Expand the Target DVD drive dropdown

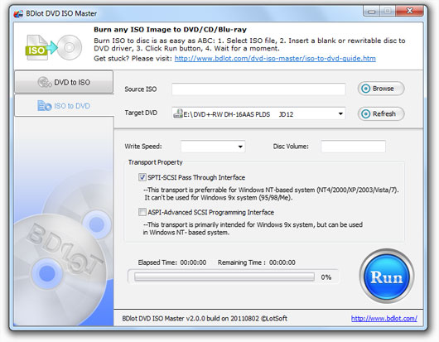click(x=340, y=114)
